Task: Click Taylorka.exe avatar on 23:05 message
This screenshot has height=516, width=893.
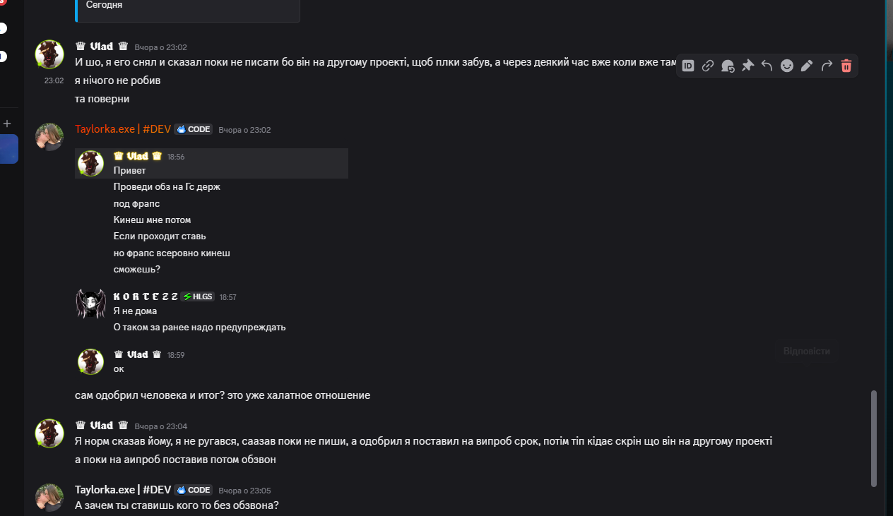Action: [50, 498]
